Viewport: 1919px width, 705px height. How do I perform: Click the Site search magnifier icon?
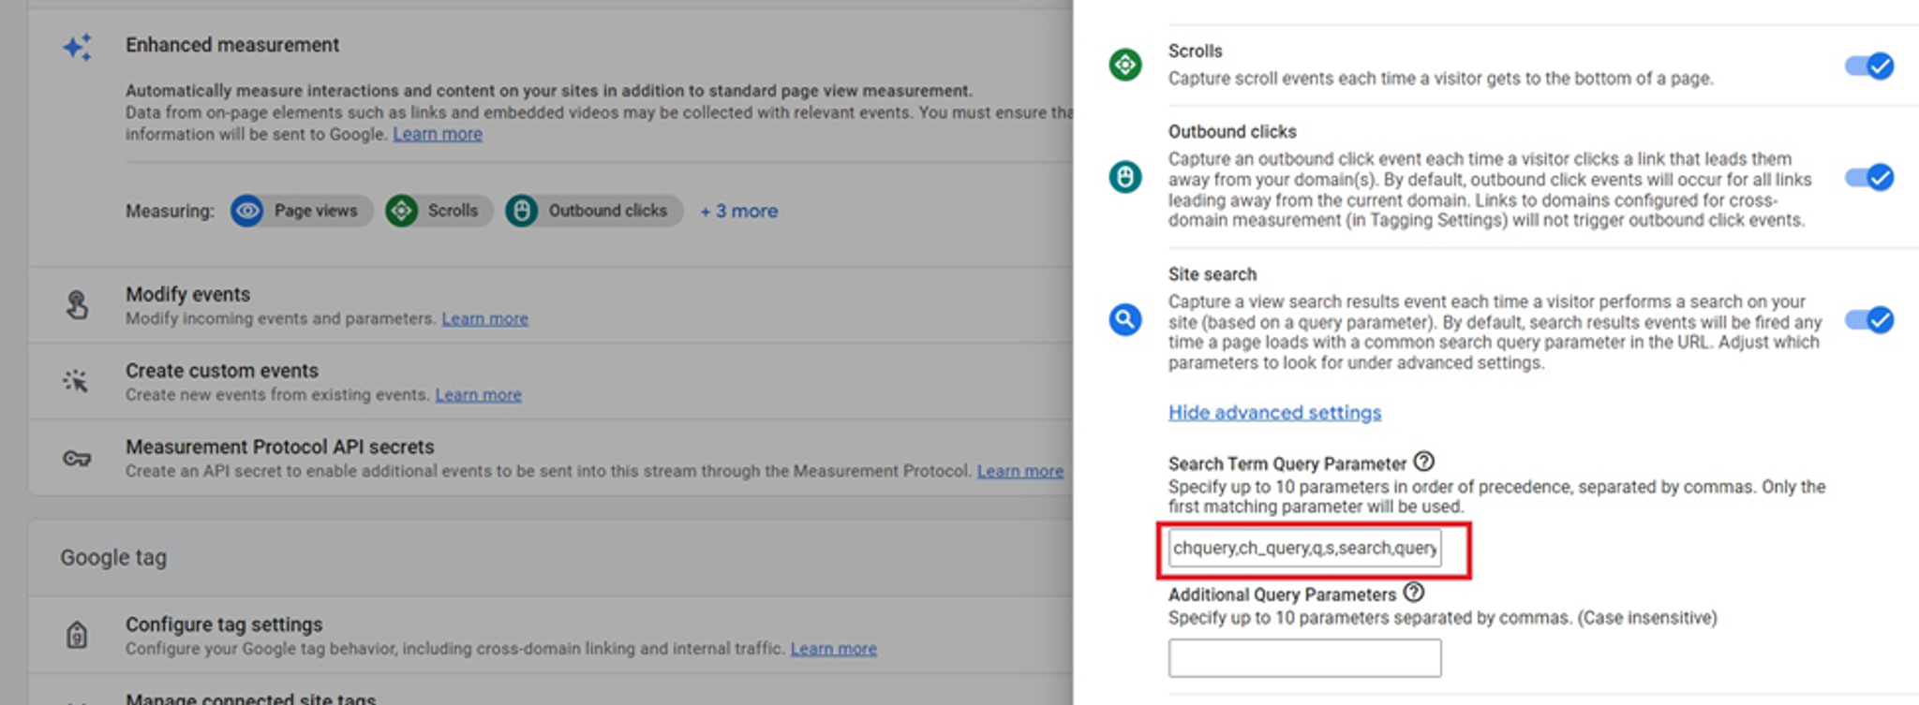tap(1125, 319)
